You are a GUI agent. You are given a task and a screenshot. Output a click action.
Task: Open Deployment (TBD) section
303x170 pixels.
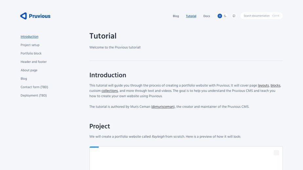34,95
